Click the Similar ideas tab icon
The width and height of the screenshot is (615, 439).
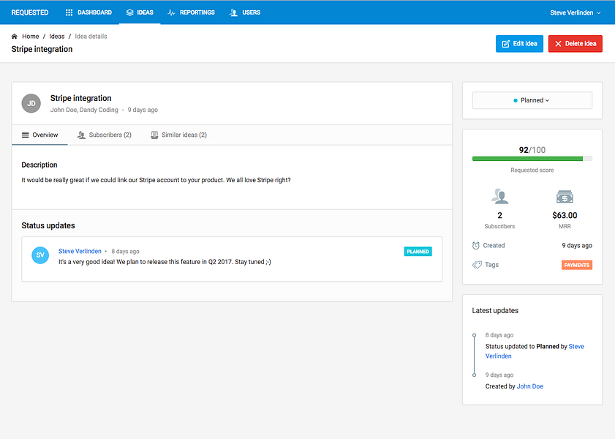[x=154, y=135]
